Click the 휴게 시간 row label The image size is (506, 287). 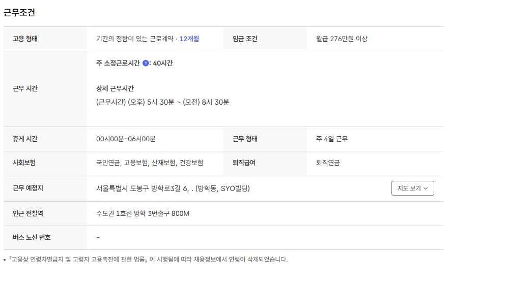[25, 139]
